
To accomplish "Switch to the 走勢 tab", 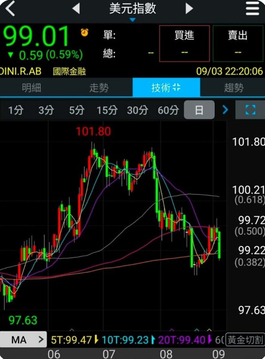I will coord(99,88).
